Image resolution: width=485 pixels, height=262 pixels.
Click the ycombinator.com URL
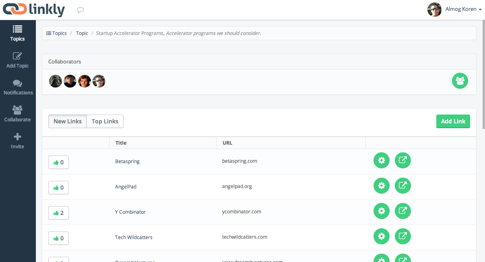tap(241, 212)
